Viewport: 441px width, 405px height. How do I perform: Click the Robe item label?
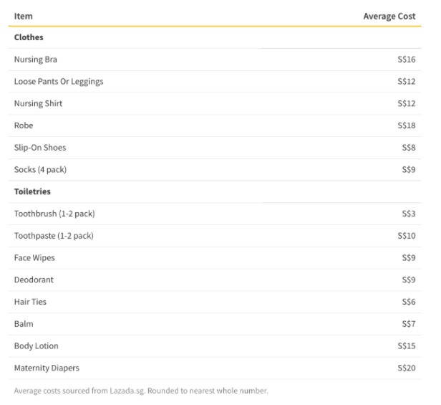click(24, 125)
